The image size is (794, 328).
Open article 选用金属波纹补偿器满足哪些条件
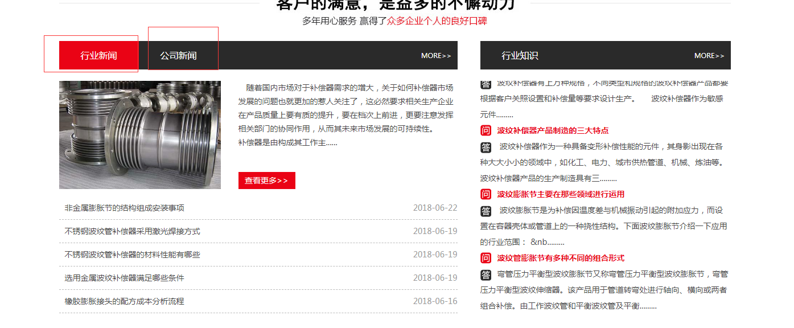(125, 278)
